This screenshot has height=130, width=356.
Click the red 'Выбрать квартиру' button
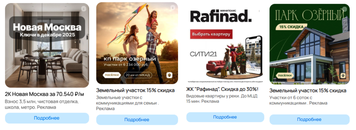(x=211, y=34)
